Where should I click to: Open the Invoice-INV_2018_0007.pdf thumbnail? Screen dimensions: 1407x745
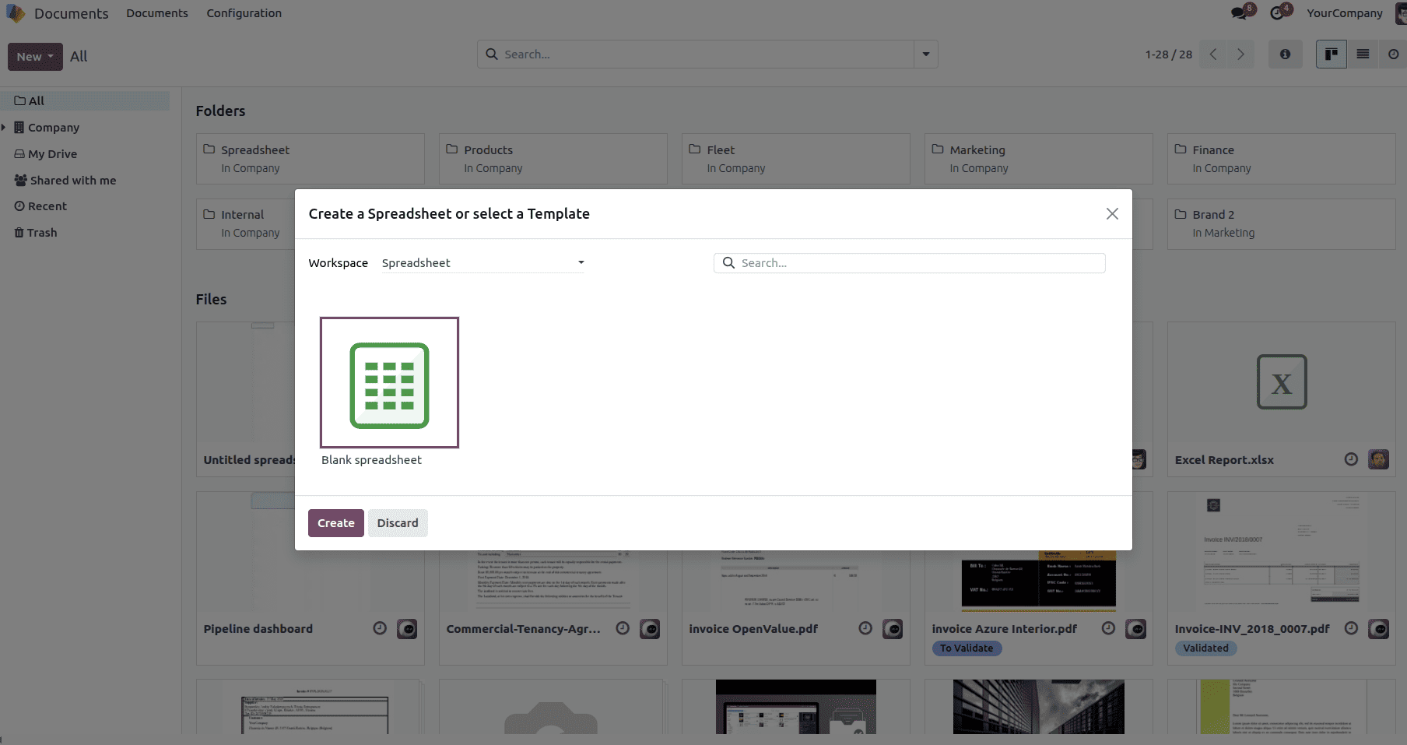(x=1282, y=551)
